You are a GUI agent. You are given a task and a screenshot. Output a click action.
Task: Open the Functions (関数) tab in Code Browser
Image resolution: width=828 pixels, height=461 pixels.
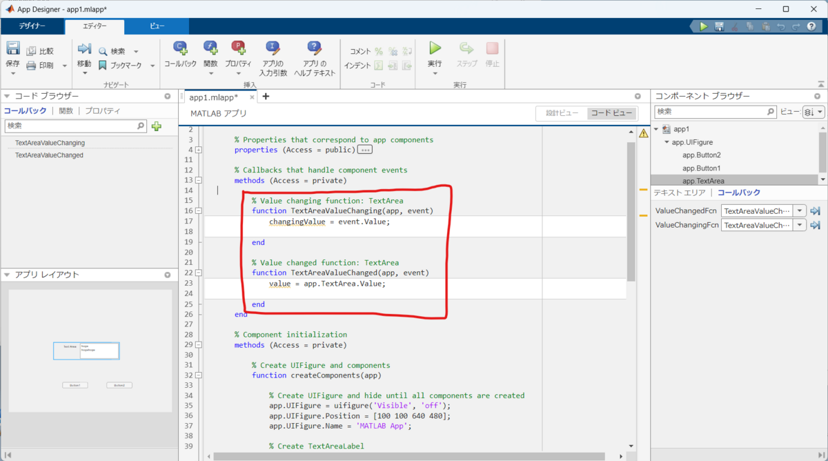tap(66, 110)
